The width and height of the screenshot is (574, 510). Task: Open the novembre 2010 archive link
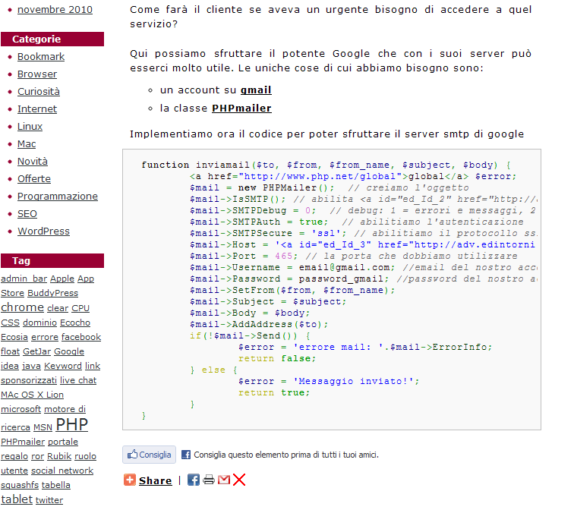(55, 10)
